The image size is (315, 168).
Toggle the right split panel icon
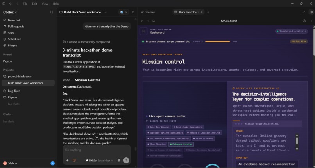point(311,12)
